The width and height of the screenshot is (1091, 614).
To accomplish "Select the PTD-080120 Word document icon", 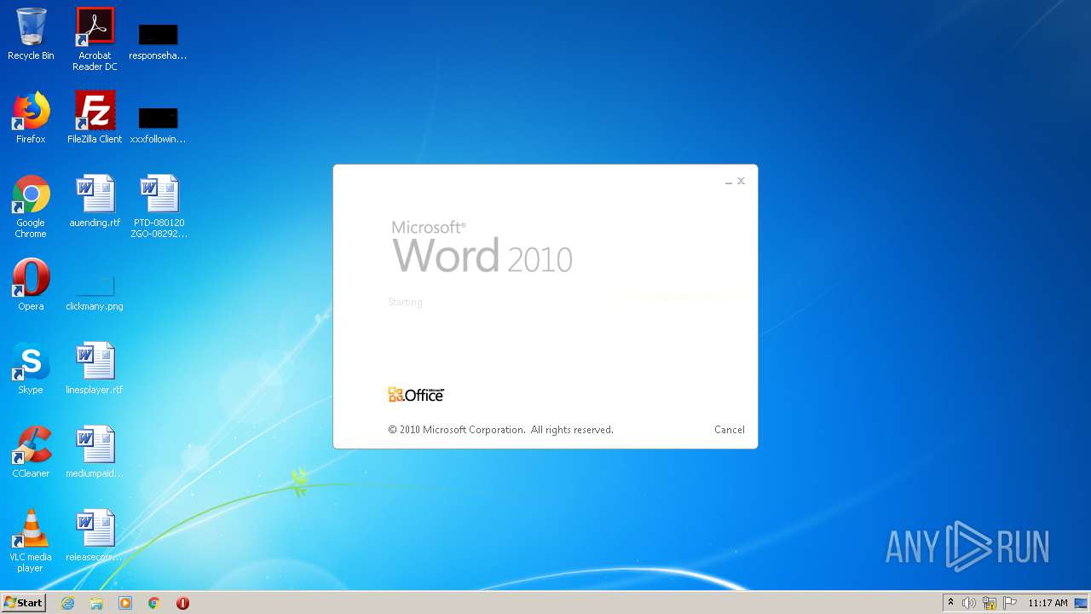I will [159, 206].
